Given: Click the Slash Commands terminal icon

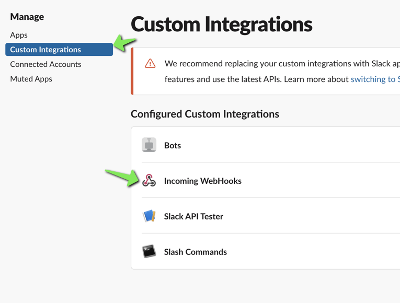Looking at the screenshot, I should 149,251.
